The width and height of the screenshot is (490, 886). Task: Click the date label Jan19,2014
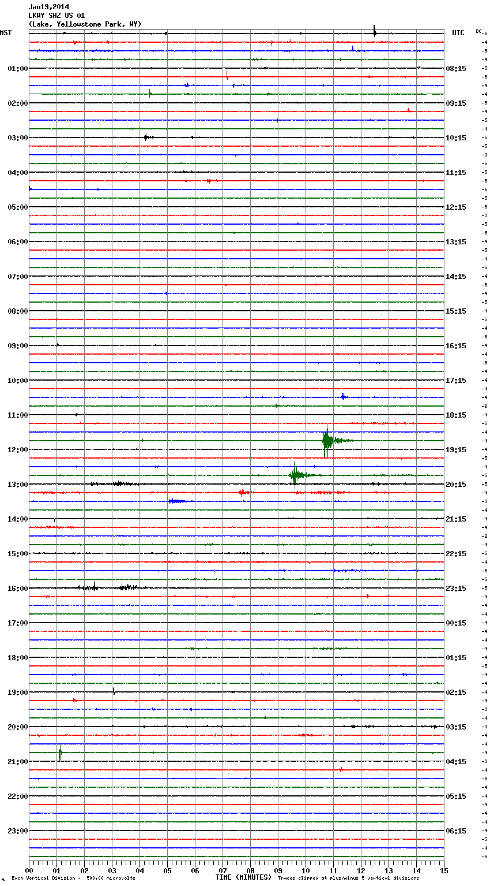click(48, 7)
